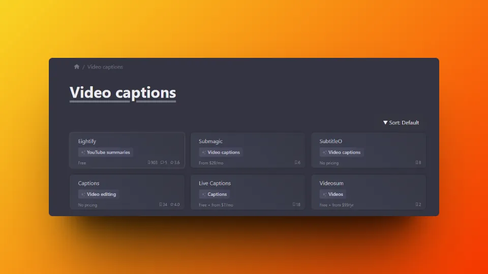Select the YouTube summaries tag on Eightify

[x=106, y=152]
